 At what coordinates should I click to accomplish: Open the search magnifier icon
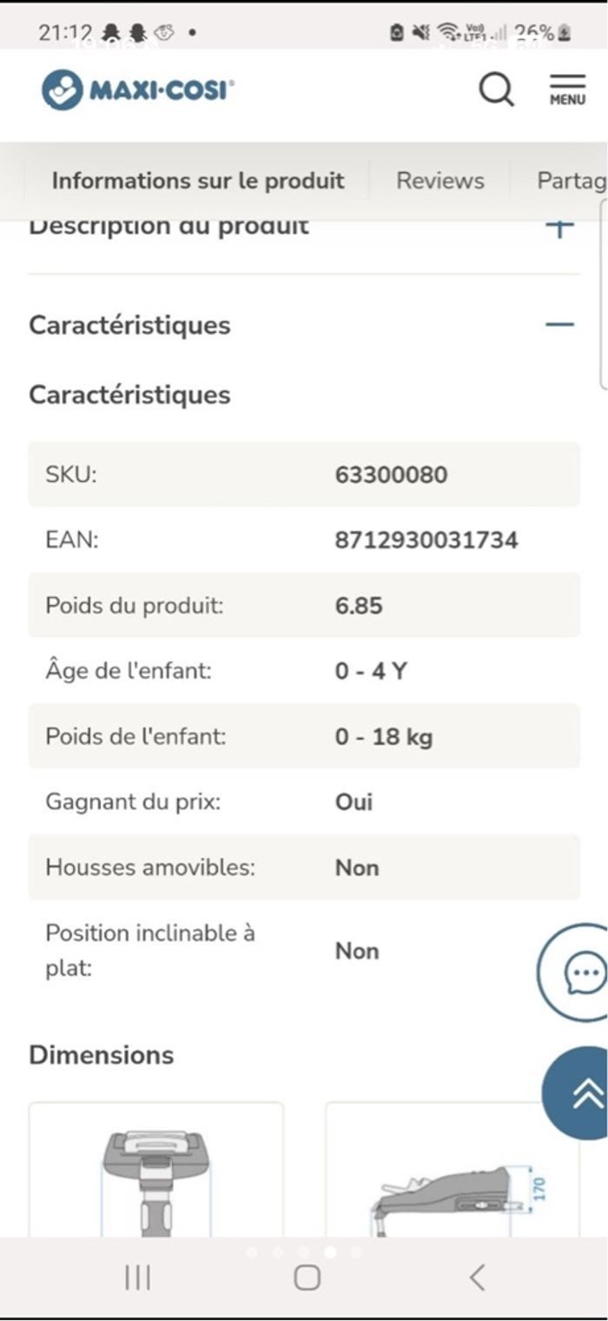(x=496, y=90)
